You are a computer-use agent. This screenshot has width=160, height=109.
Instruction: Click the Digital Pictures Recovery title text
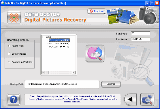point(55,20)
